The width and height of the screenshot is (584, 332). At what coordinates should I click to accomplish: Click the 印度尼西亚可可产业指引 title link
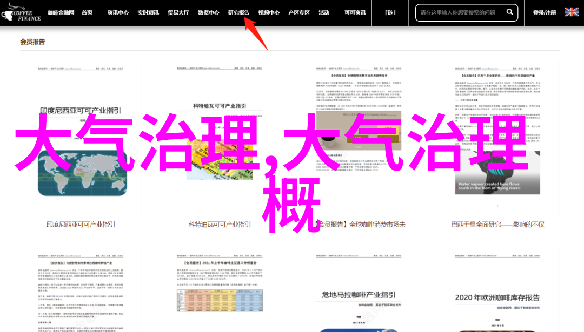click(x=81, y=225)
